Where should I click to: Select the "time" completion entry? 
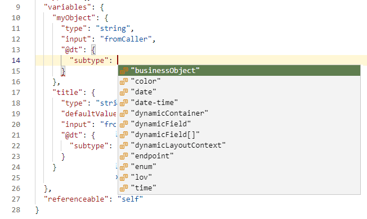pyautogui.click(x=239, y=188)
